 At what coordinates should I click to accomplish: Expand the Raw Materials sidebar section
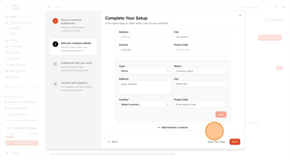[38, 65]
